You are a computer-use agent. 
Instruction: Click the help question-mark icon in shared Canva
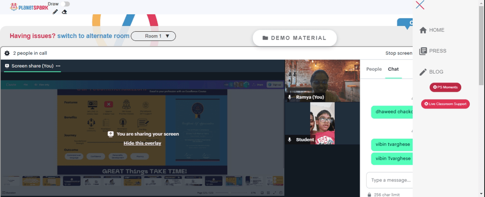tap(280, 193)
